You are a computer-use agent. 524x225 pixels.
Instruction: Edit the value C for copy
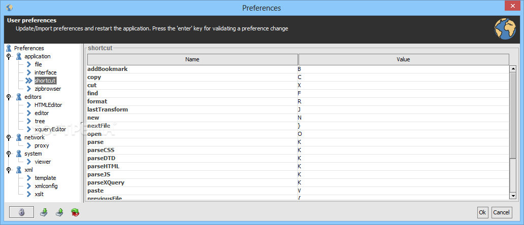pyautogui.click(x=403, y=78)
